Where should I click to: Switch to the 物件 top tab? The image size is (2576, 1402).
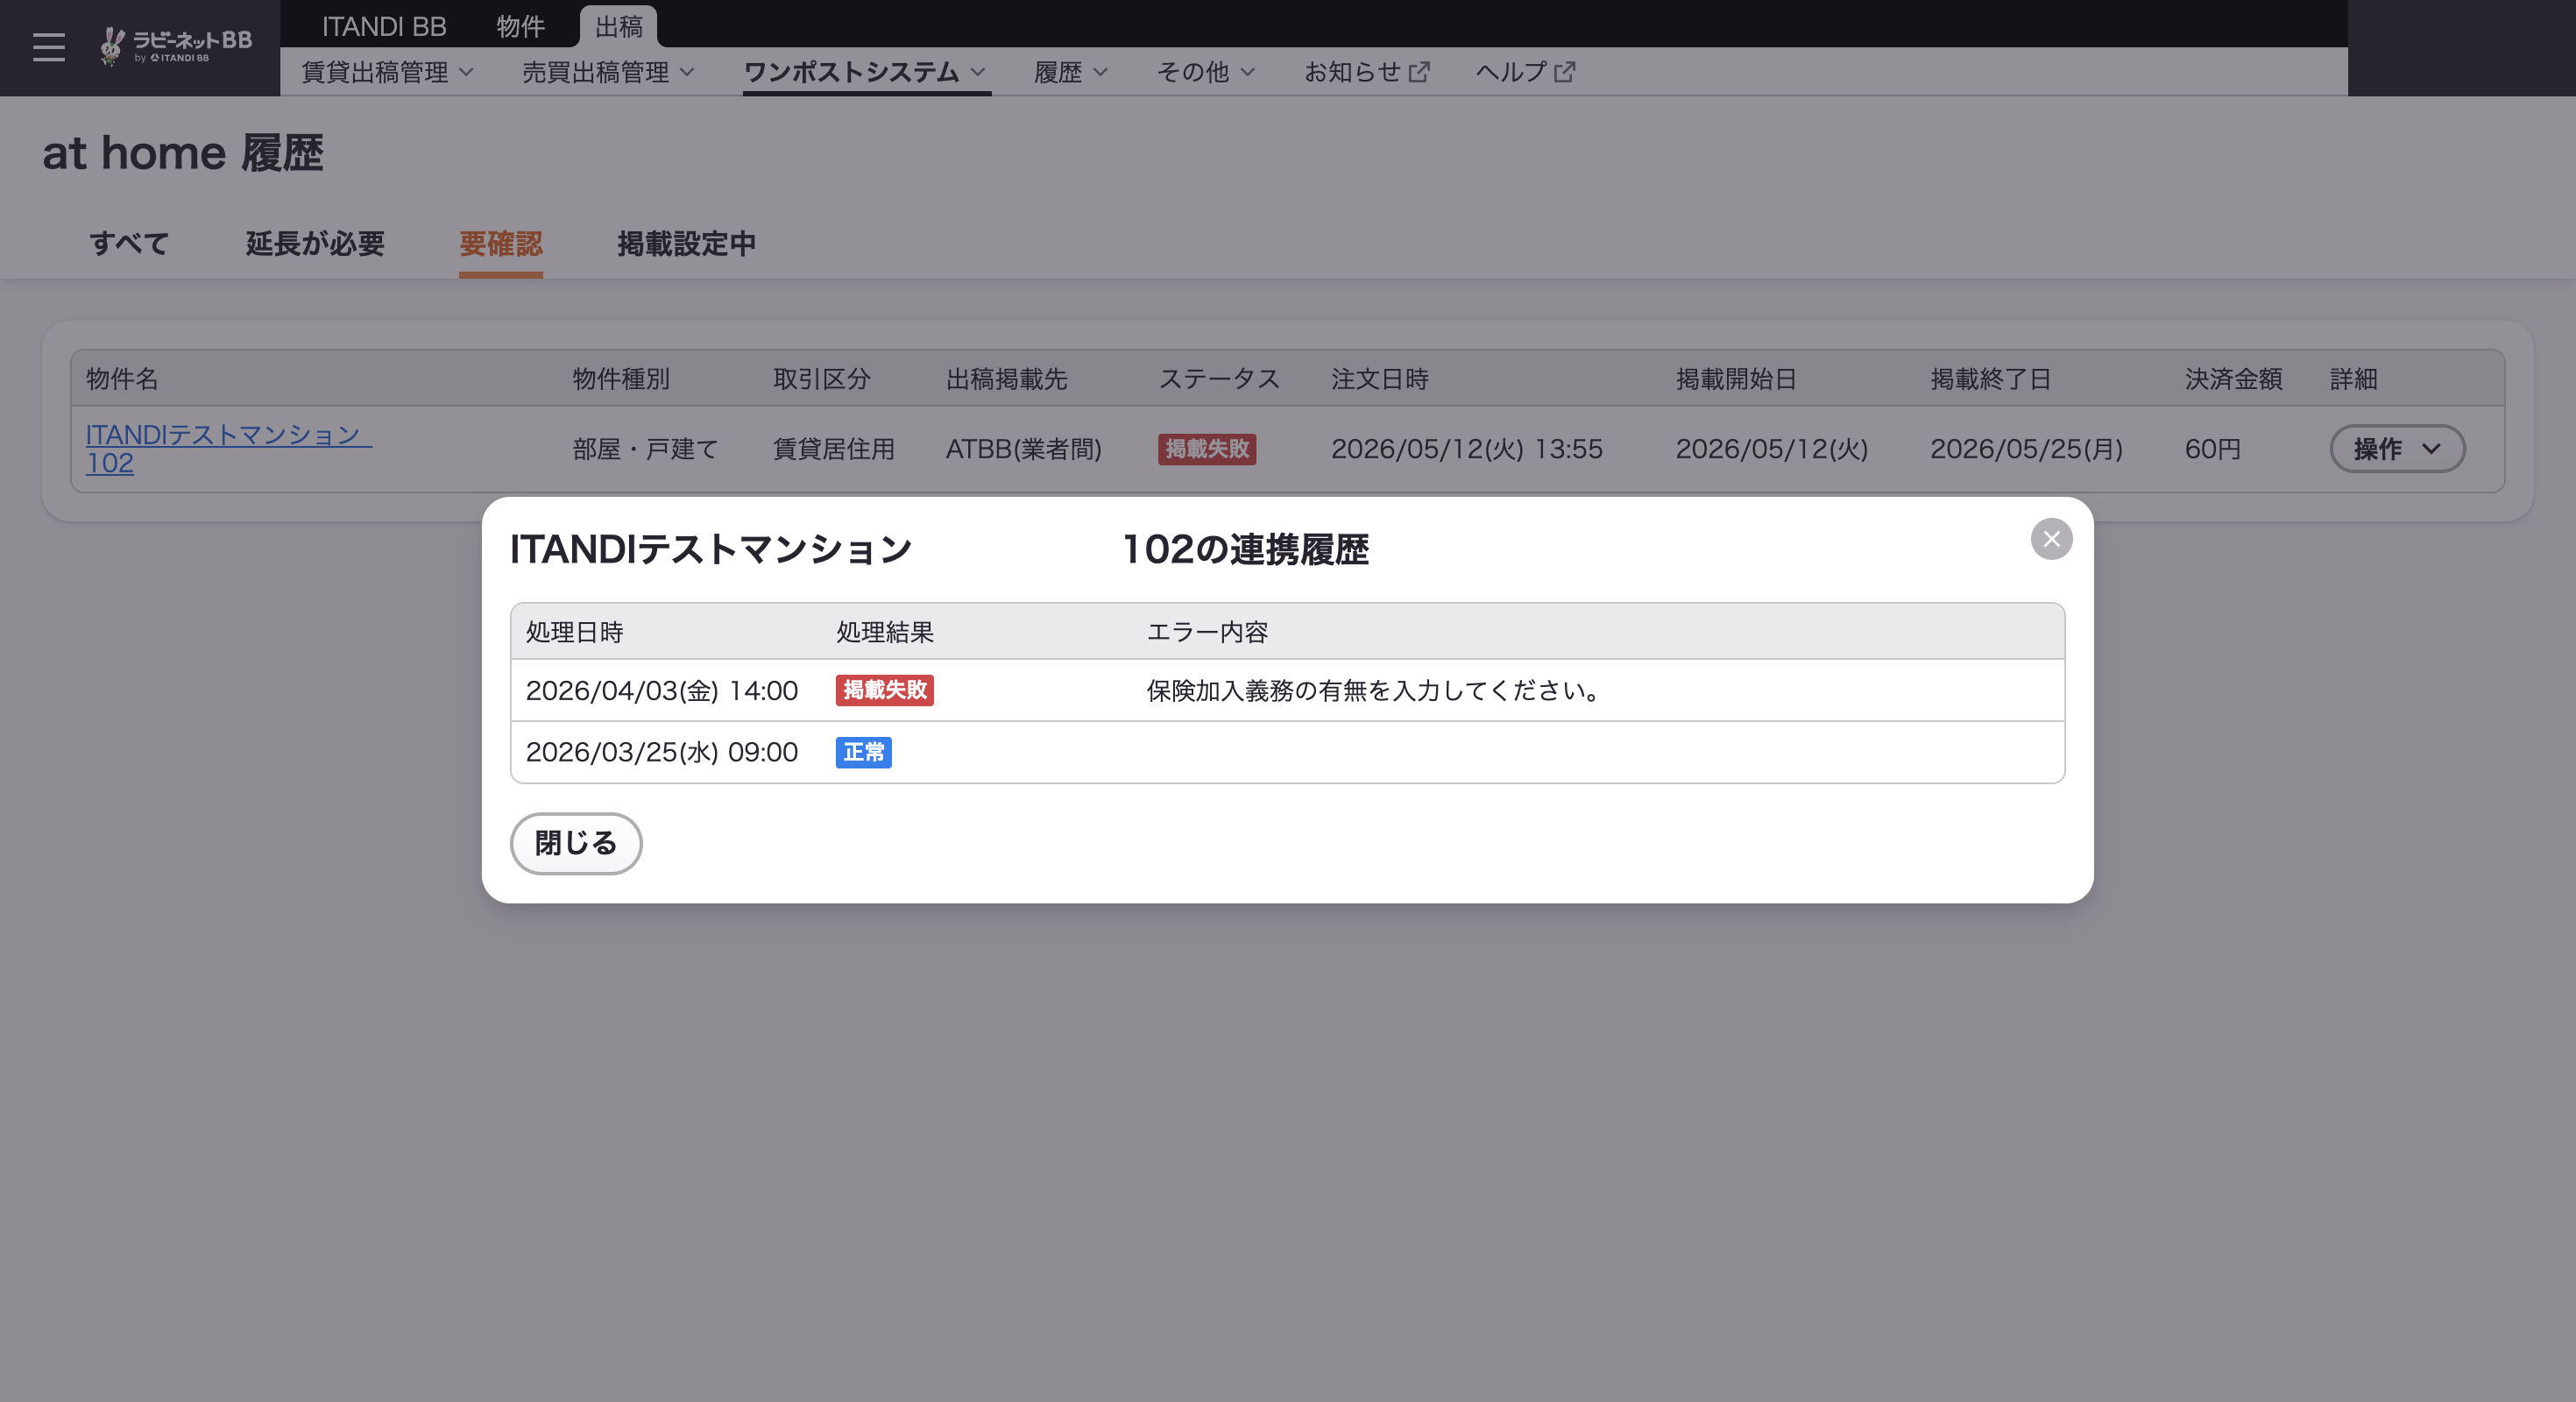[520, 26]
